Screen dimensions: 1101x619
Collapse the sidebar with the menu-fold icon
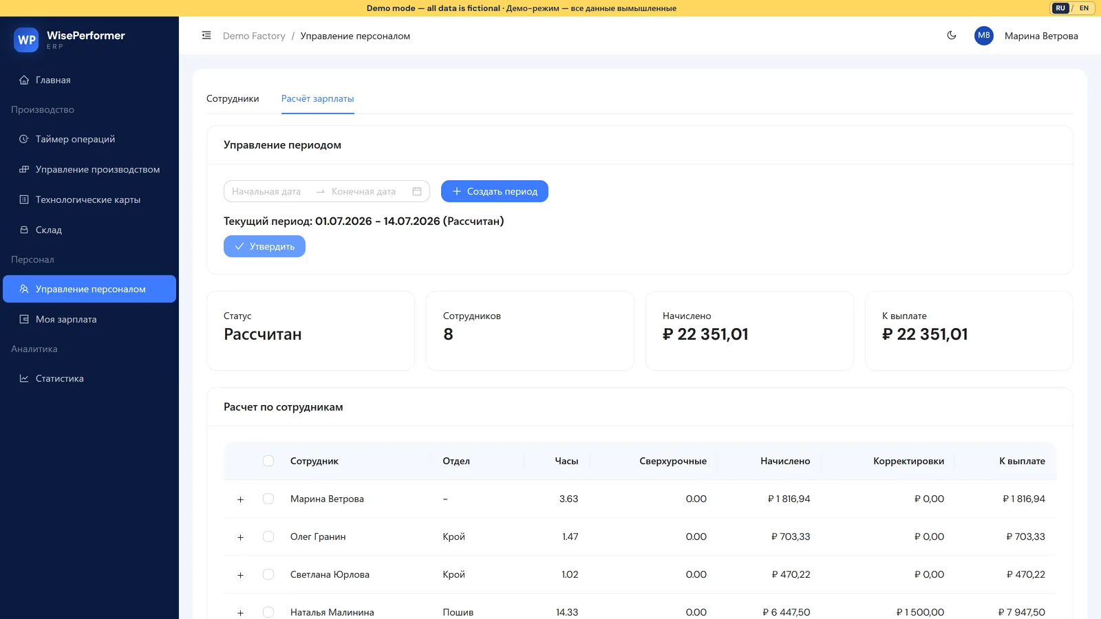(206, 36)
